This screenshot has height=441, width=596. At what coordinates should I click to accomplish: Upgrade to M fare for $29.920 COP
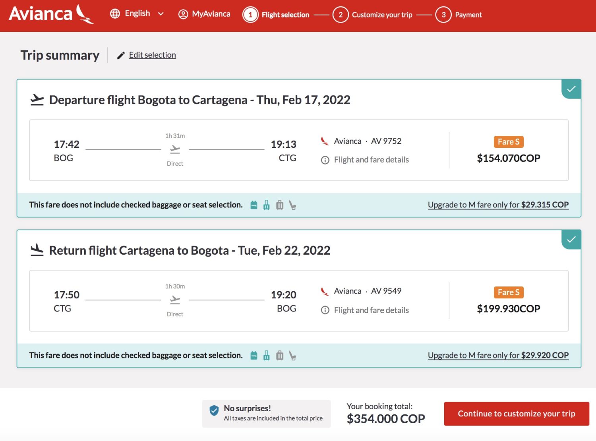(498, 355)
